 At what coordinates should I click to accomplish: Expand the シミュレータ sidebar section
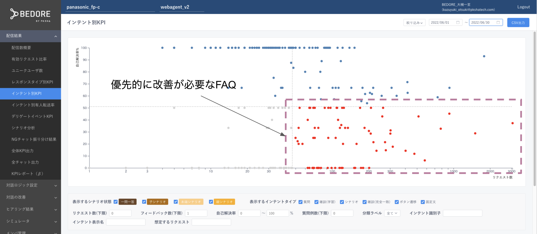(x=30, y=221)
